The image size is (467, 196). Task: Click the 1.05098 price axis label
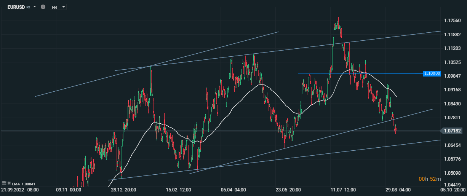(453, 173)
